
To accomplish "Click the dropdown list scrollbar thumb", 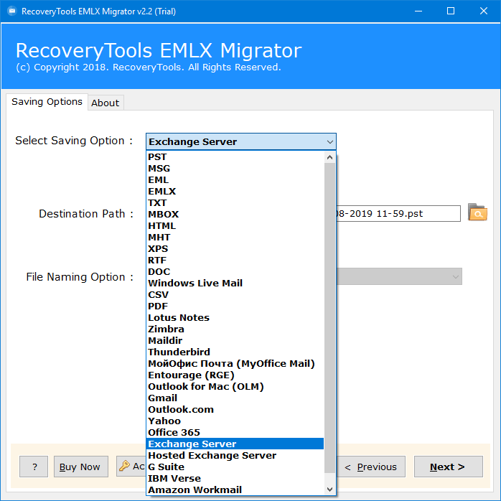I will [329, 317].
